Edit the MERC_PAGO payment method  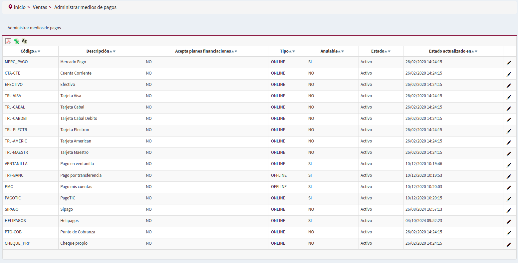509,63
